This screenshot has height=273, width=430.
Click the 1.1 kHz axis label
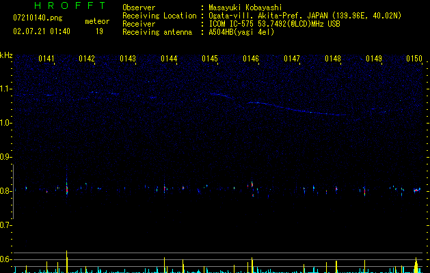tap(5, 89)
